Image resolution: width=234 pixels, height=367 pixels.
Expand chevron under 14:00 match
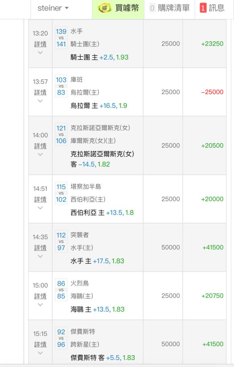(x=40, y=155)
